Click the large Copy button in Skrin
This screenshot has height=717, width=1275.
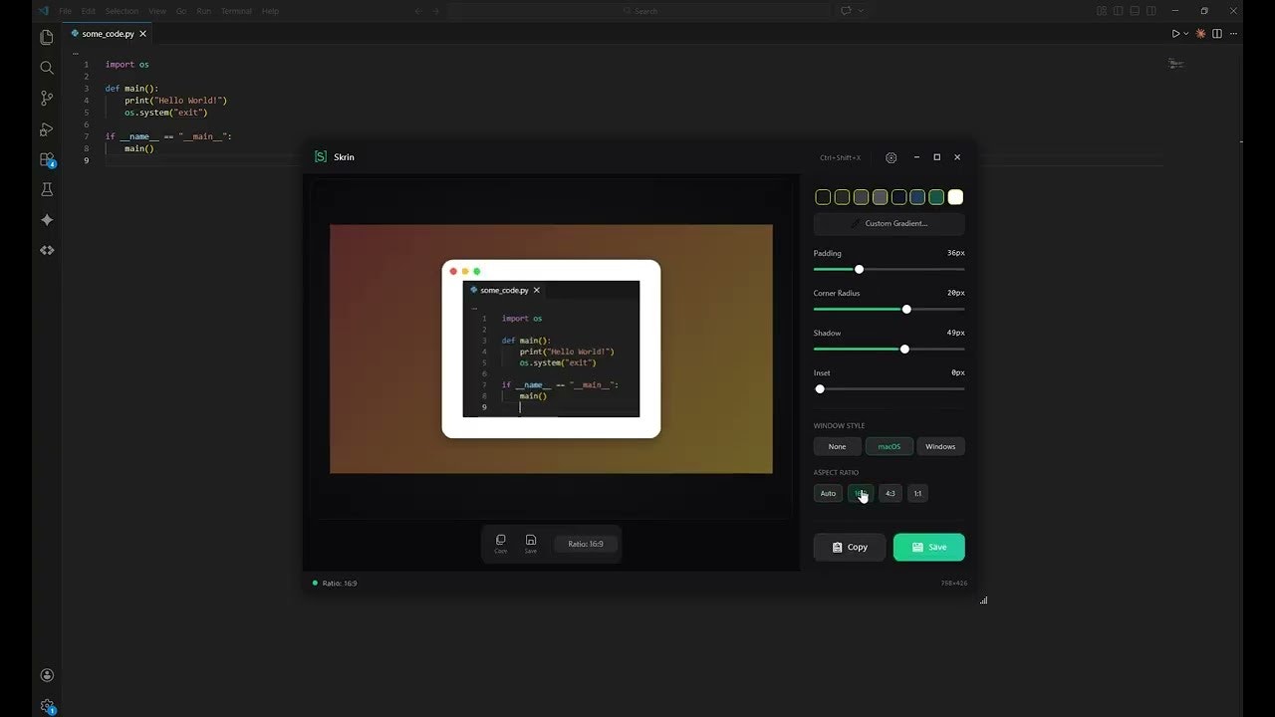[850, 547]
